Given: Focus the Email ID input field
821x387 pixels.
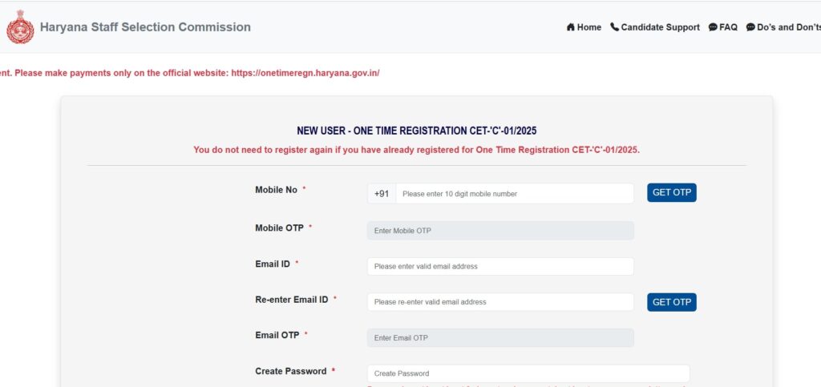Looking at the screenshot, I should pyautogui.click(x=500, y=266).
